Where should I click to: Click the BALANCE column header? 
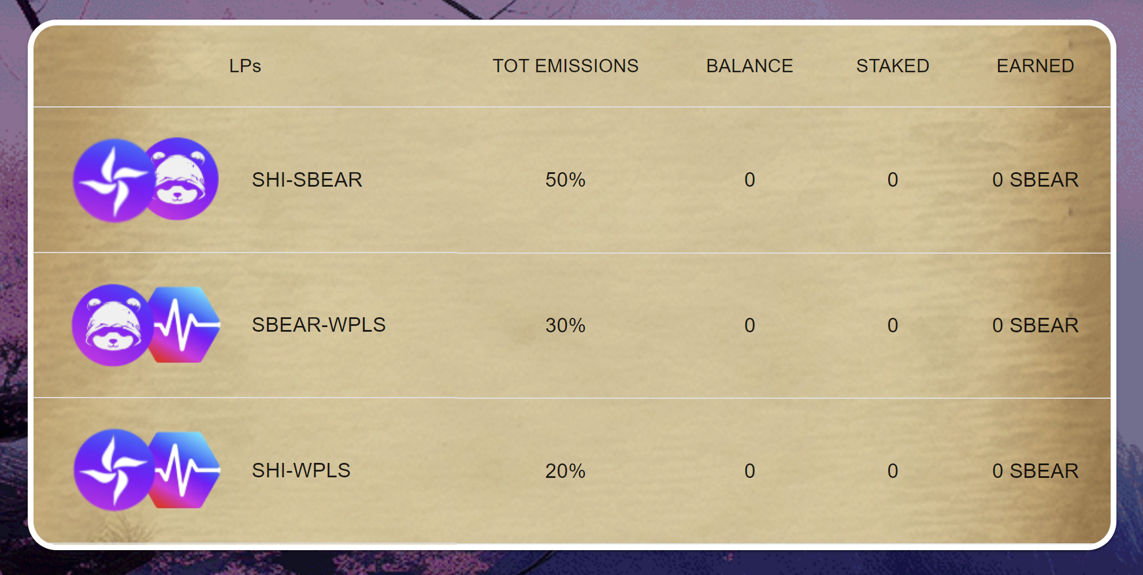[749, 66]
